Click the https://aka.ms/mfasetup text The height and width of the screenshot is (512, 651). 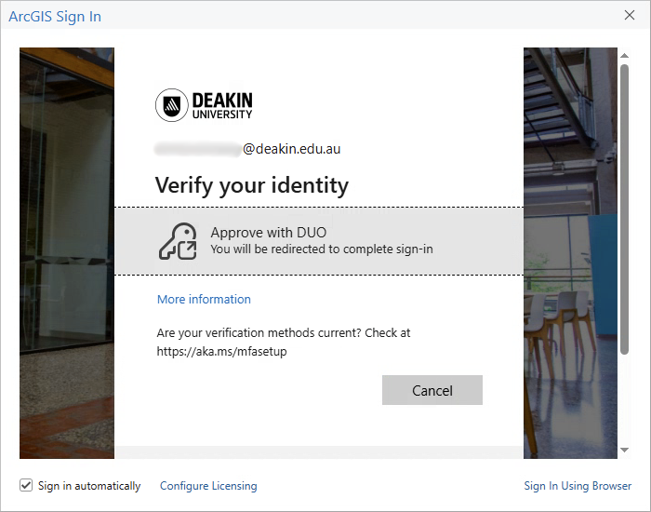pos(221,352)
